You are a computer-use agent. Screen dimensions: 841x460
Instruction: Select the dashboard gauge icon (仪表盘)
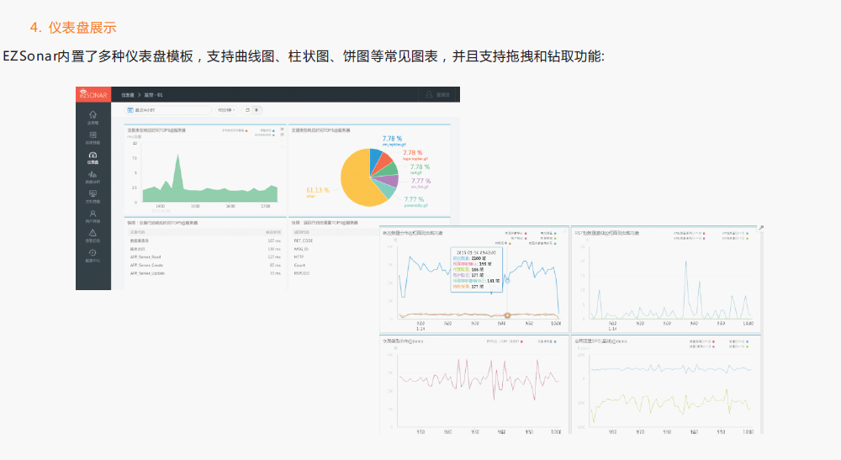point(93,156)
